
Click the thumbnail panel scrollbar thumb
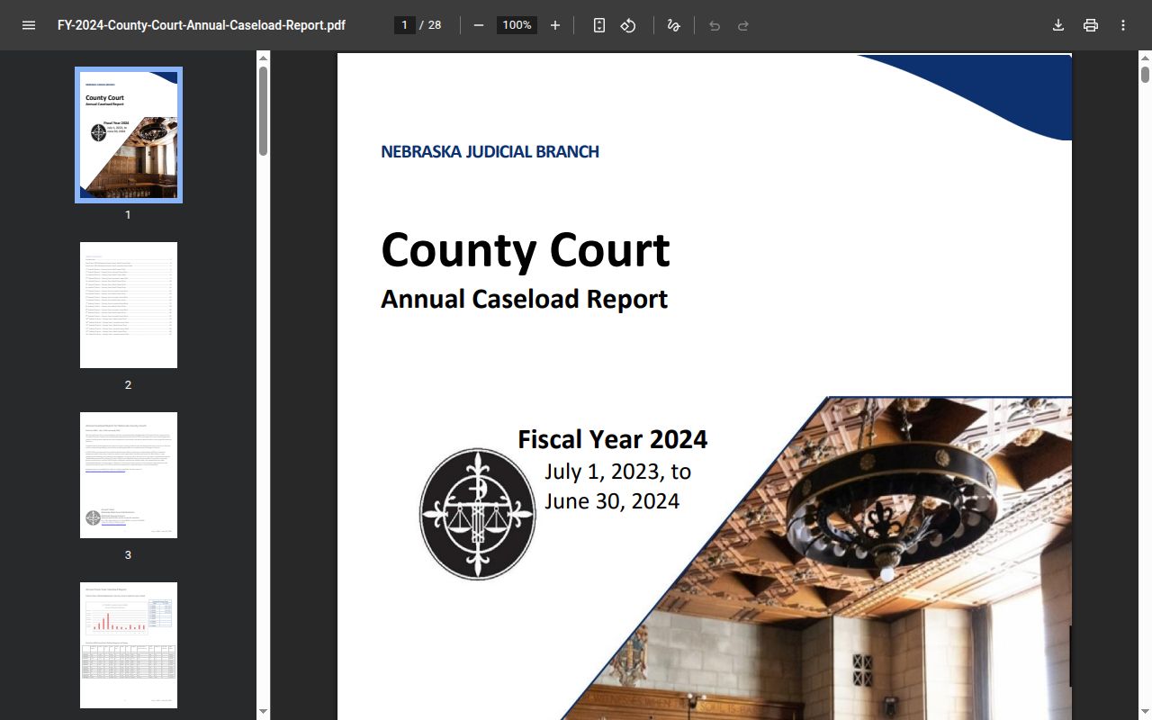(264, 111)
